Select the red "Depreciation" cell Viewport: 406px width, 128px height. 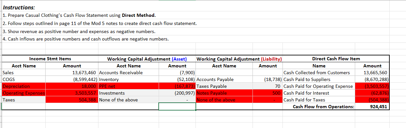point(23,86)
